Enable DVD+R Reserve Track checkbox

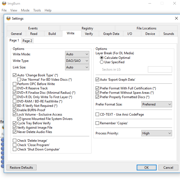[x=14, y=88]
